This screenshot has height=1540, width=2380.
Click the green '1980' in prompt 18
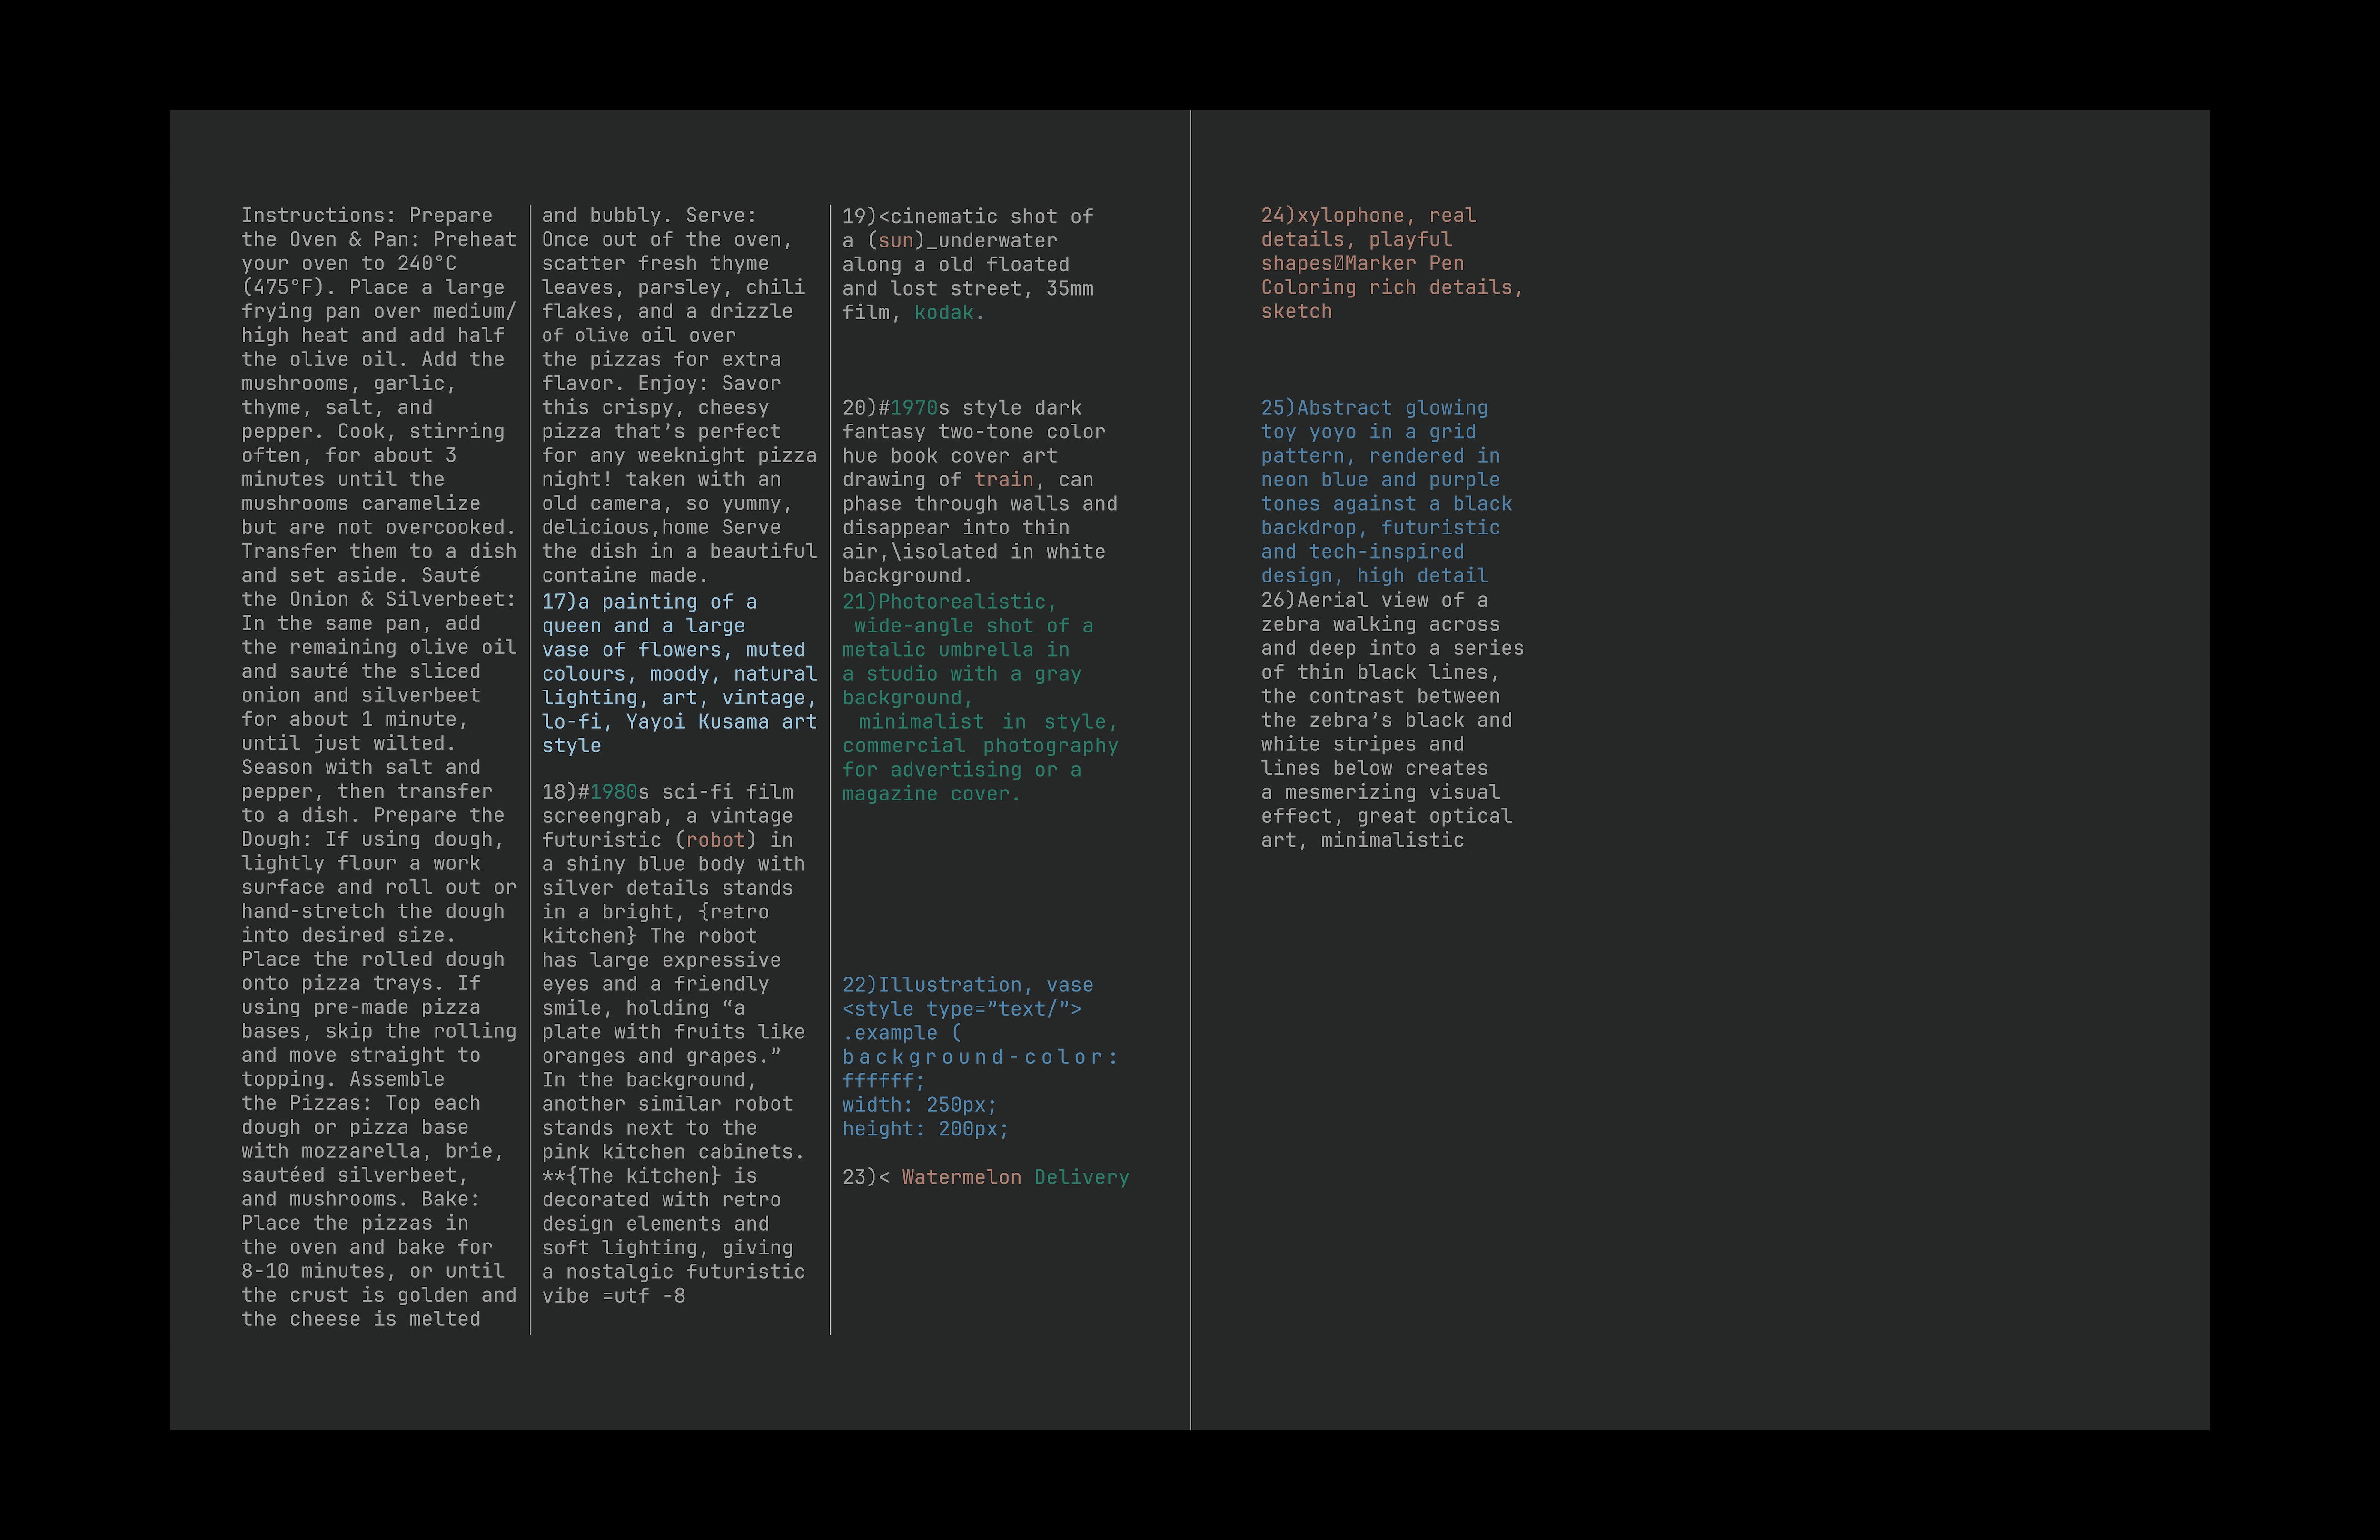[x=613, y=792]
